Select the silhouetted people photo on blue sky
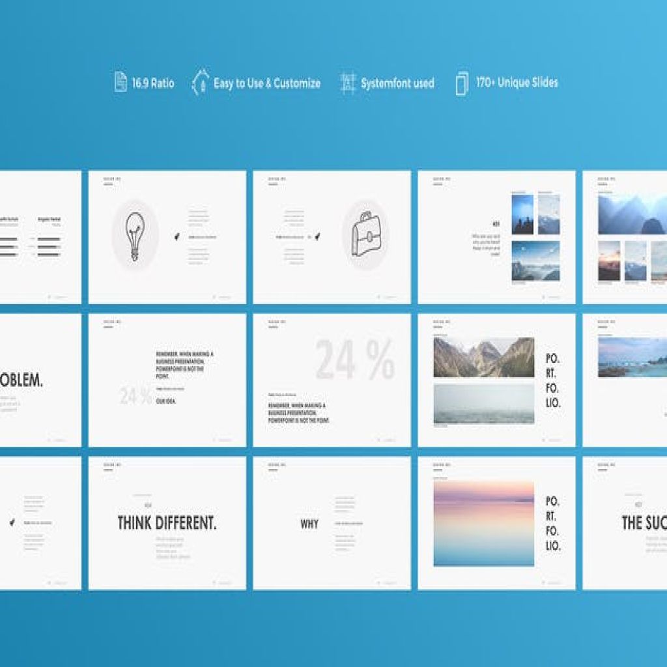The height and width of the screenshot is (667, 667). (522, 214)
